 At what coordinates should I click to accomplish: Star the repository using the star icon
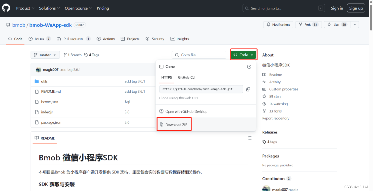pyautogui.click(x=329, y=24)
